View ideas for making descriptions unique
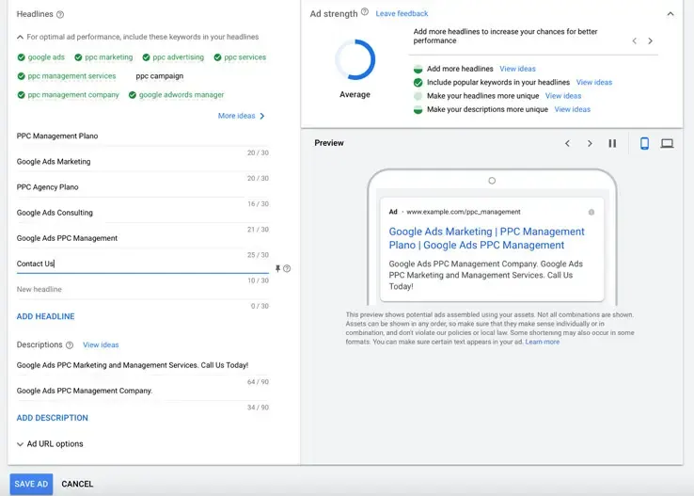The width and height of the screenshot is (694, 496). [x=573, y=109]
